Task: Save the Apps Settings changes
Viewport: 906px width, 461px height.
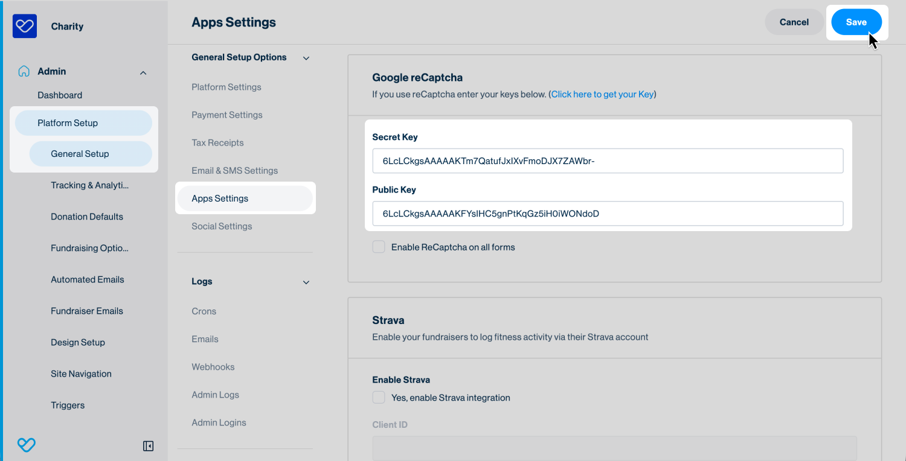Action: click(x=856, y=22)
